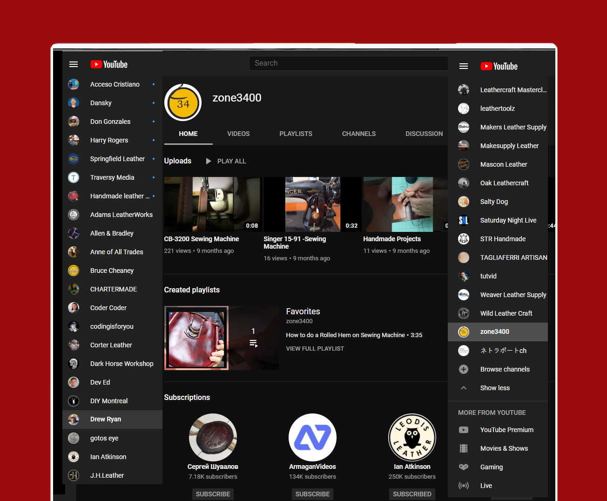The image size is (607, 501).
Task: Click the Bruce Cheaney channel avatar
Action: [x=74, y=271]
